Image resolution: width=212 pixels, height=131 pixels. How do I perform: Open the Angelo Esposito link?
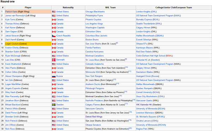coord(13,89)
